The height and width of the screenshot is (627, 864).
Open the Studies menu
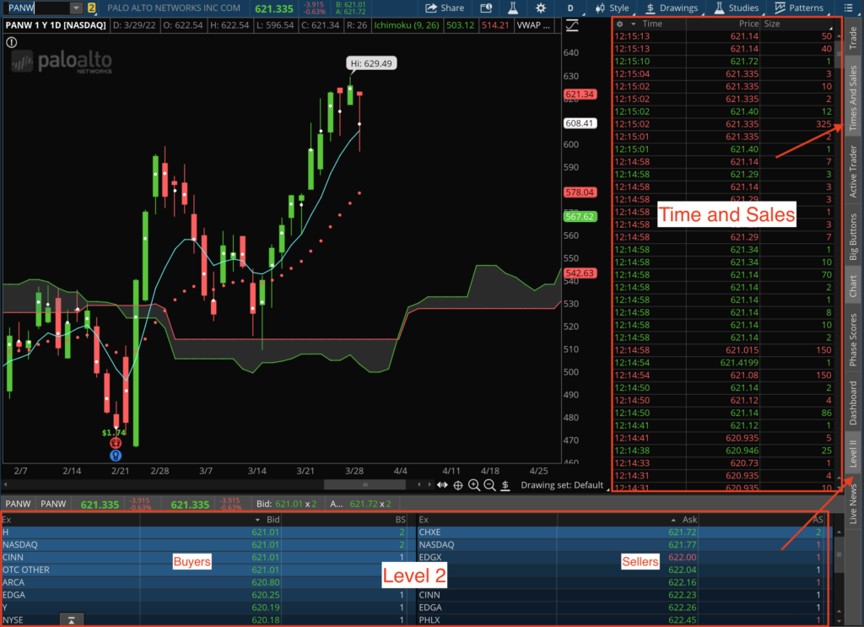pos(736,8)
